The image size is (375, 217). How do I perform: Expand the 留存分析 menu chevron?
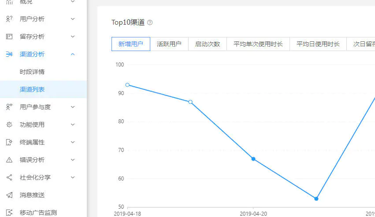[73, 37]
